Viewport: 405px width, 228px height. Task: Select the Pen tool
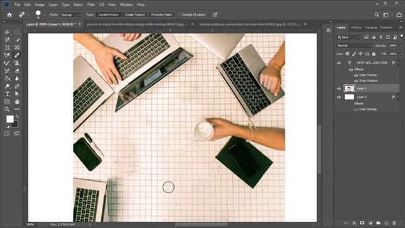(17, 86)
